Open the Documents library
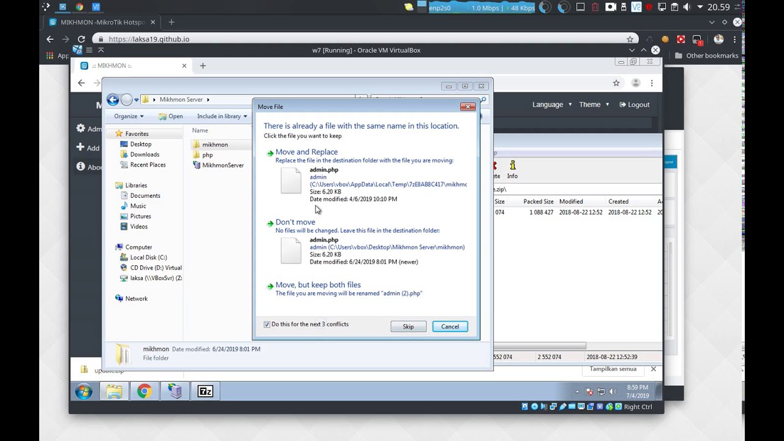 coord(145,195)
